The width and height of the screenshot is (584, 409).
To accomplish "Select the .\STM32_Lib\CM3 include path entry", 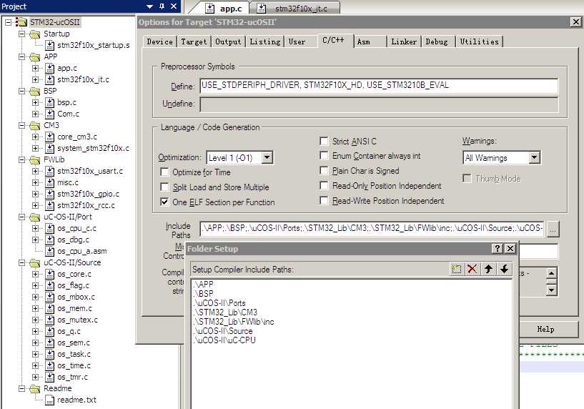I will (x=226, y=312).
